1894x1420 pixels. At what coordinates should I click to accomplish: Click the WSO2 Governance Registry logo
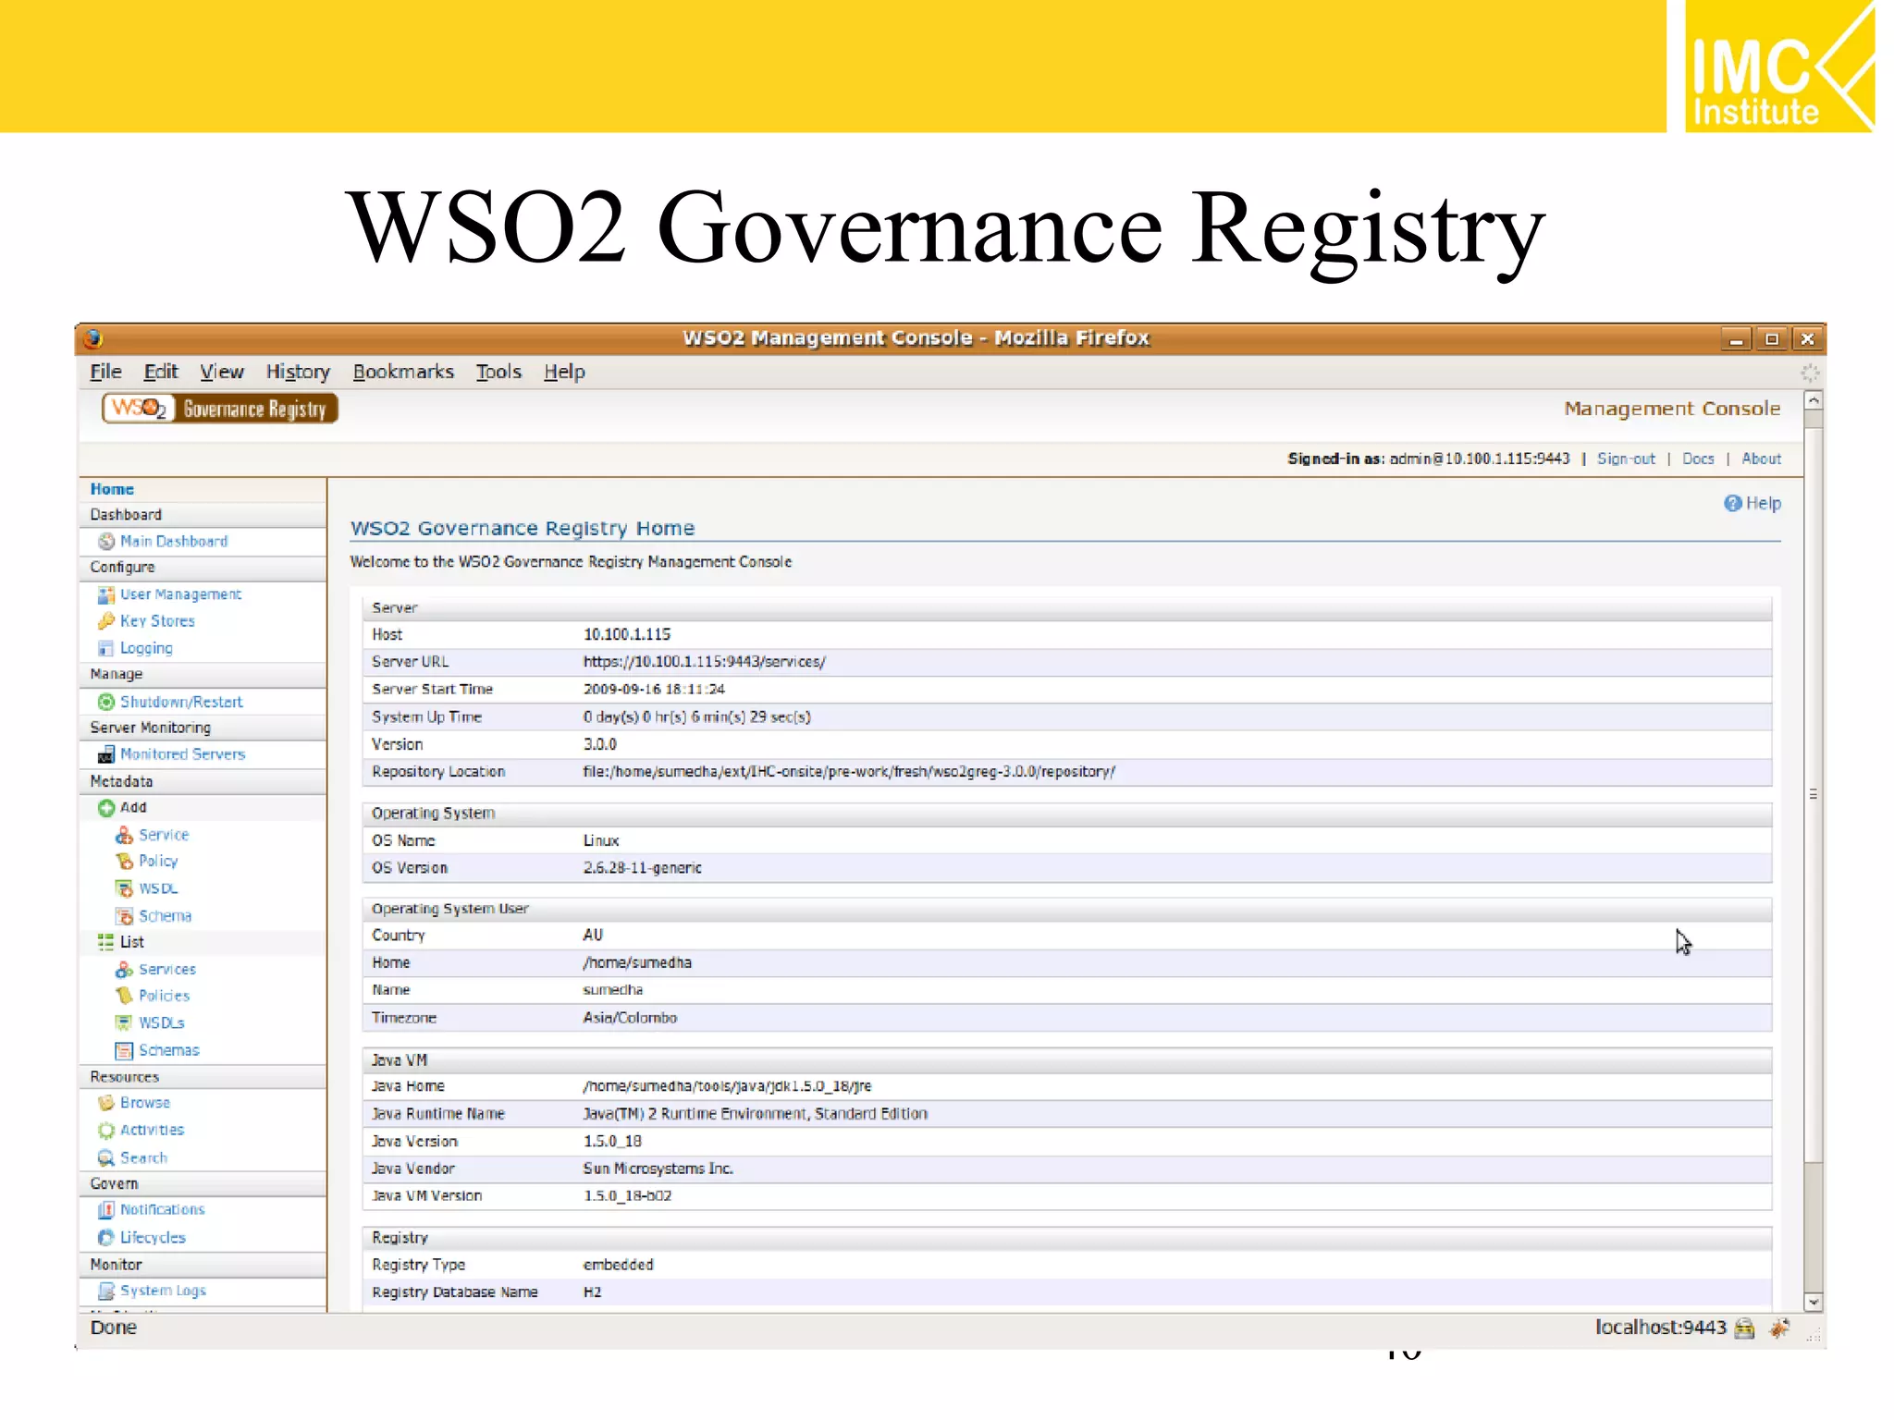pos(220,409)
